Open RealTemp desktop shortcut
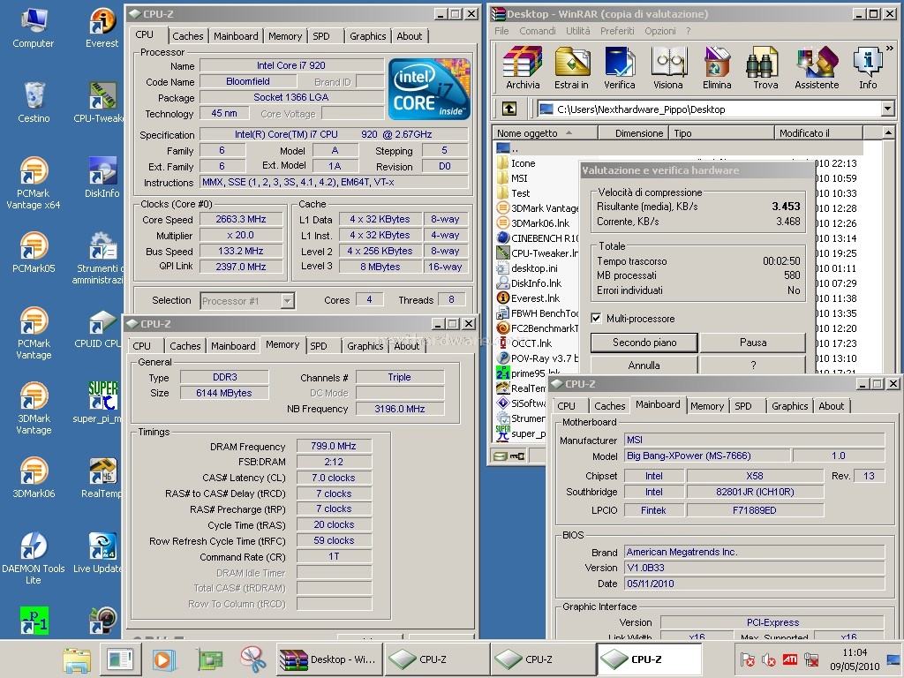This screenshot has width=904, height=678. [102, 477]
